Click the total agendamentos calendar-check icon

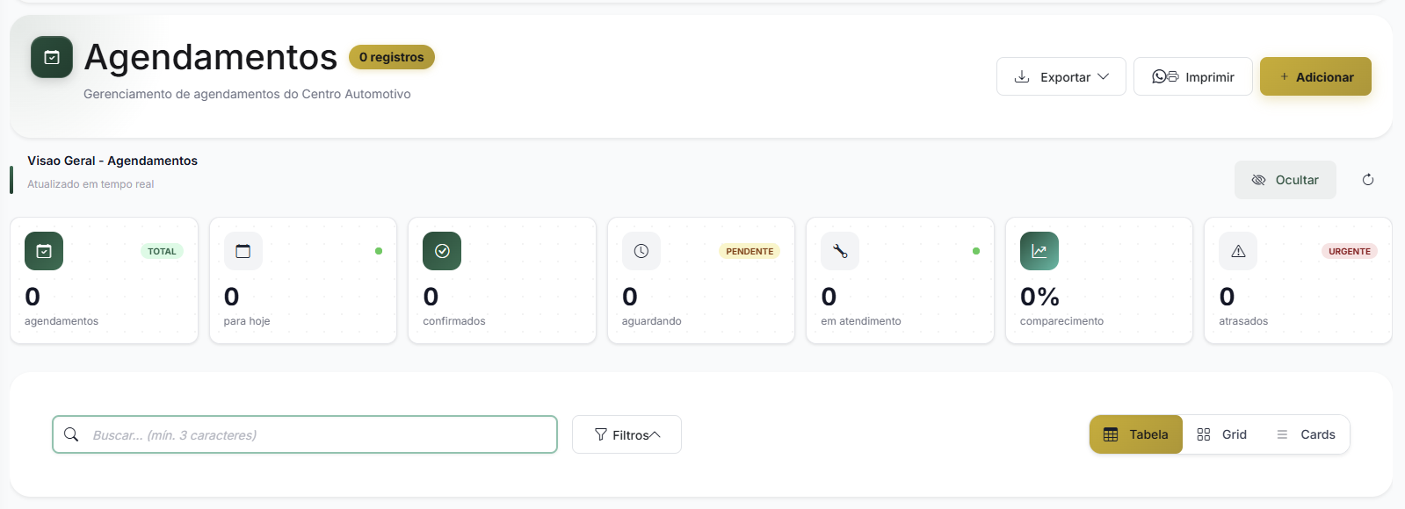coord(44,251)
